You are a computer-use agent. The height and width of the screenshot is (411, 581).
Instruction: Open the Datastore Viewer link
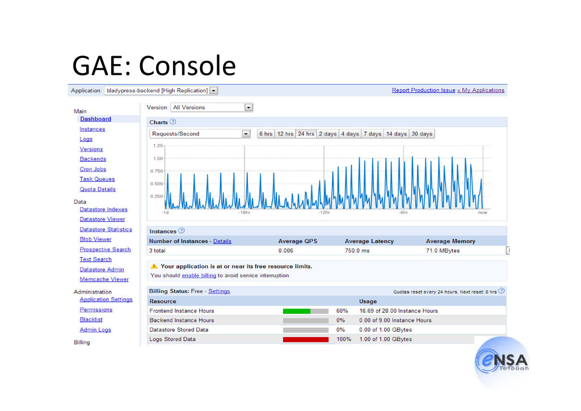coord(102,219)
